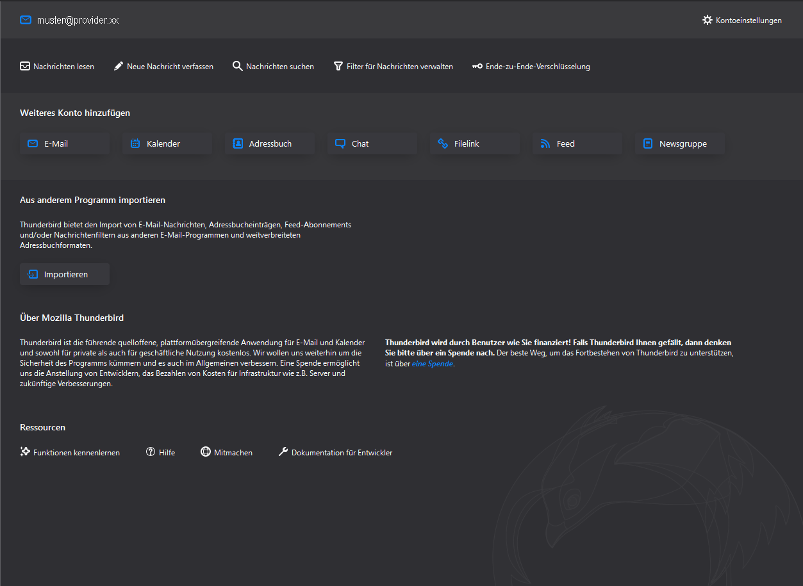Image resolution: width=803 pixels, height=586 pixels.
Task: Click the 'Aus anderem Programm importieren' heading
Action: tap(92, 200)
